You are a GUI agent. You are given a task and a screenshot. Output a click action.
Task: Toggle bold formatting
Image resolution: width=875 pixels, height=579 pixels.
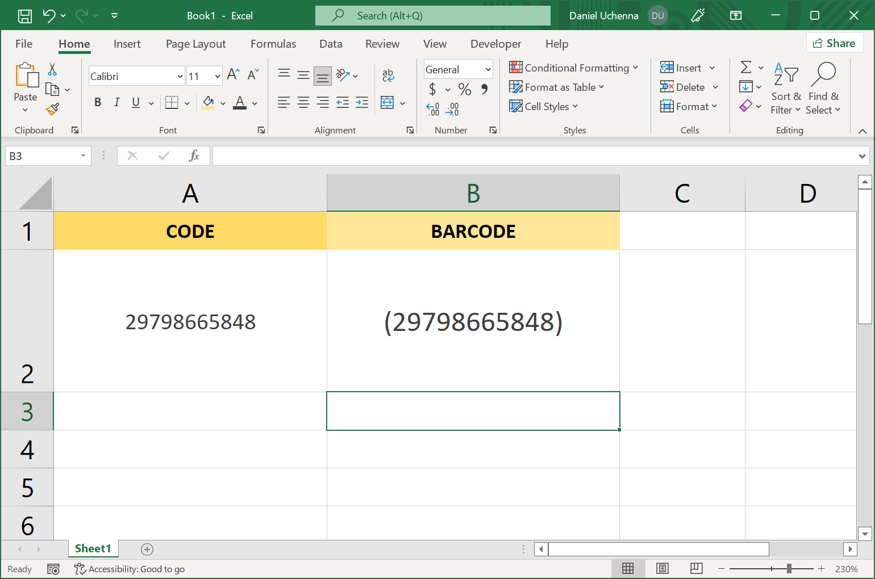click(x=97, y=102)
